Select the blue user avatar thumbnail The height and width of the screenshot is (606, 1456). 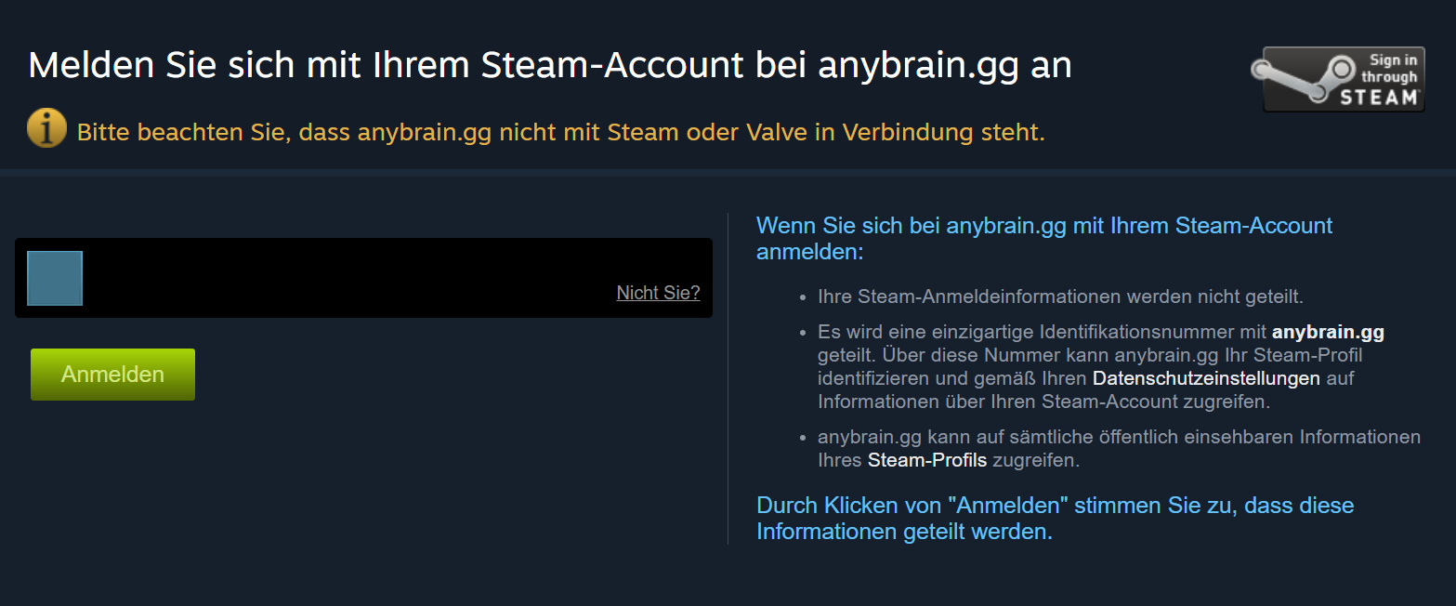(55, 278)
